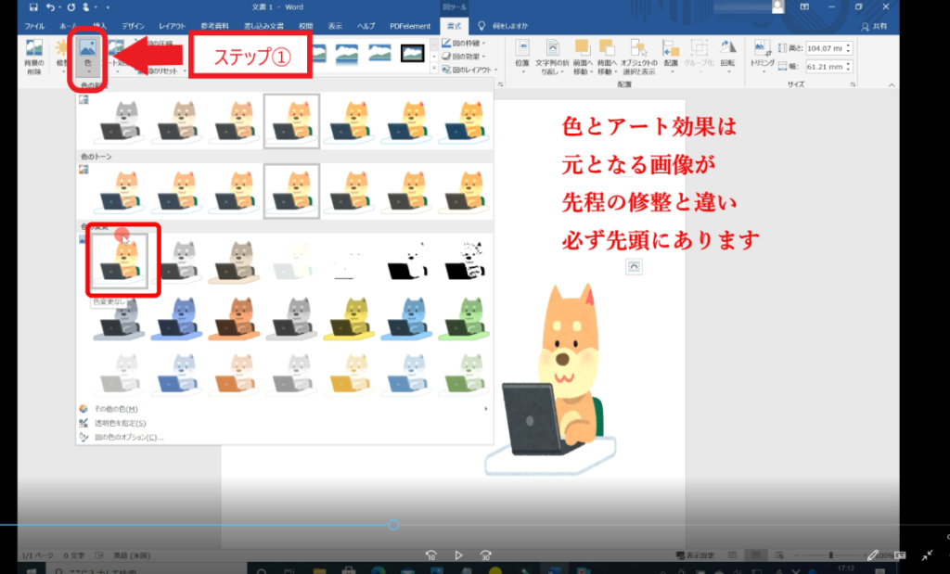
Task: Open オブジェクトの選択と表示 pane
Action: click(637, 56)
